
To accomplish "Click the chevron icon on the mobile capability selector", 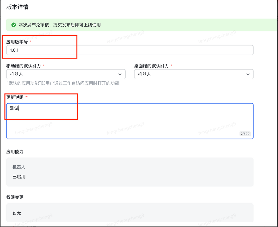I will pos(120,74).
